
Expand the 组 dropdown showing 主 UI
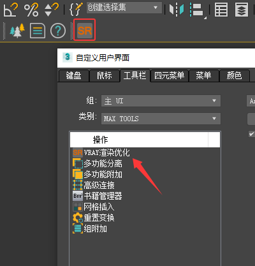(x=161, y=101)
